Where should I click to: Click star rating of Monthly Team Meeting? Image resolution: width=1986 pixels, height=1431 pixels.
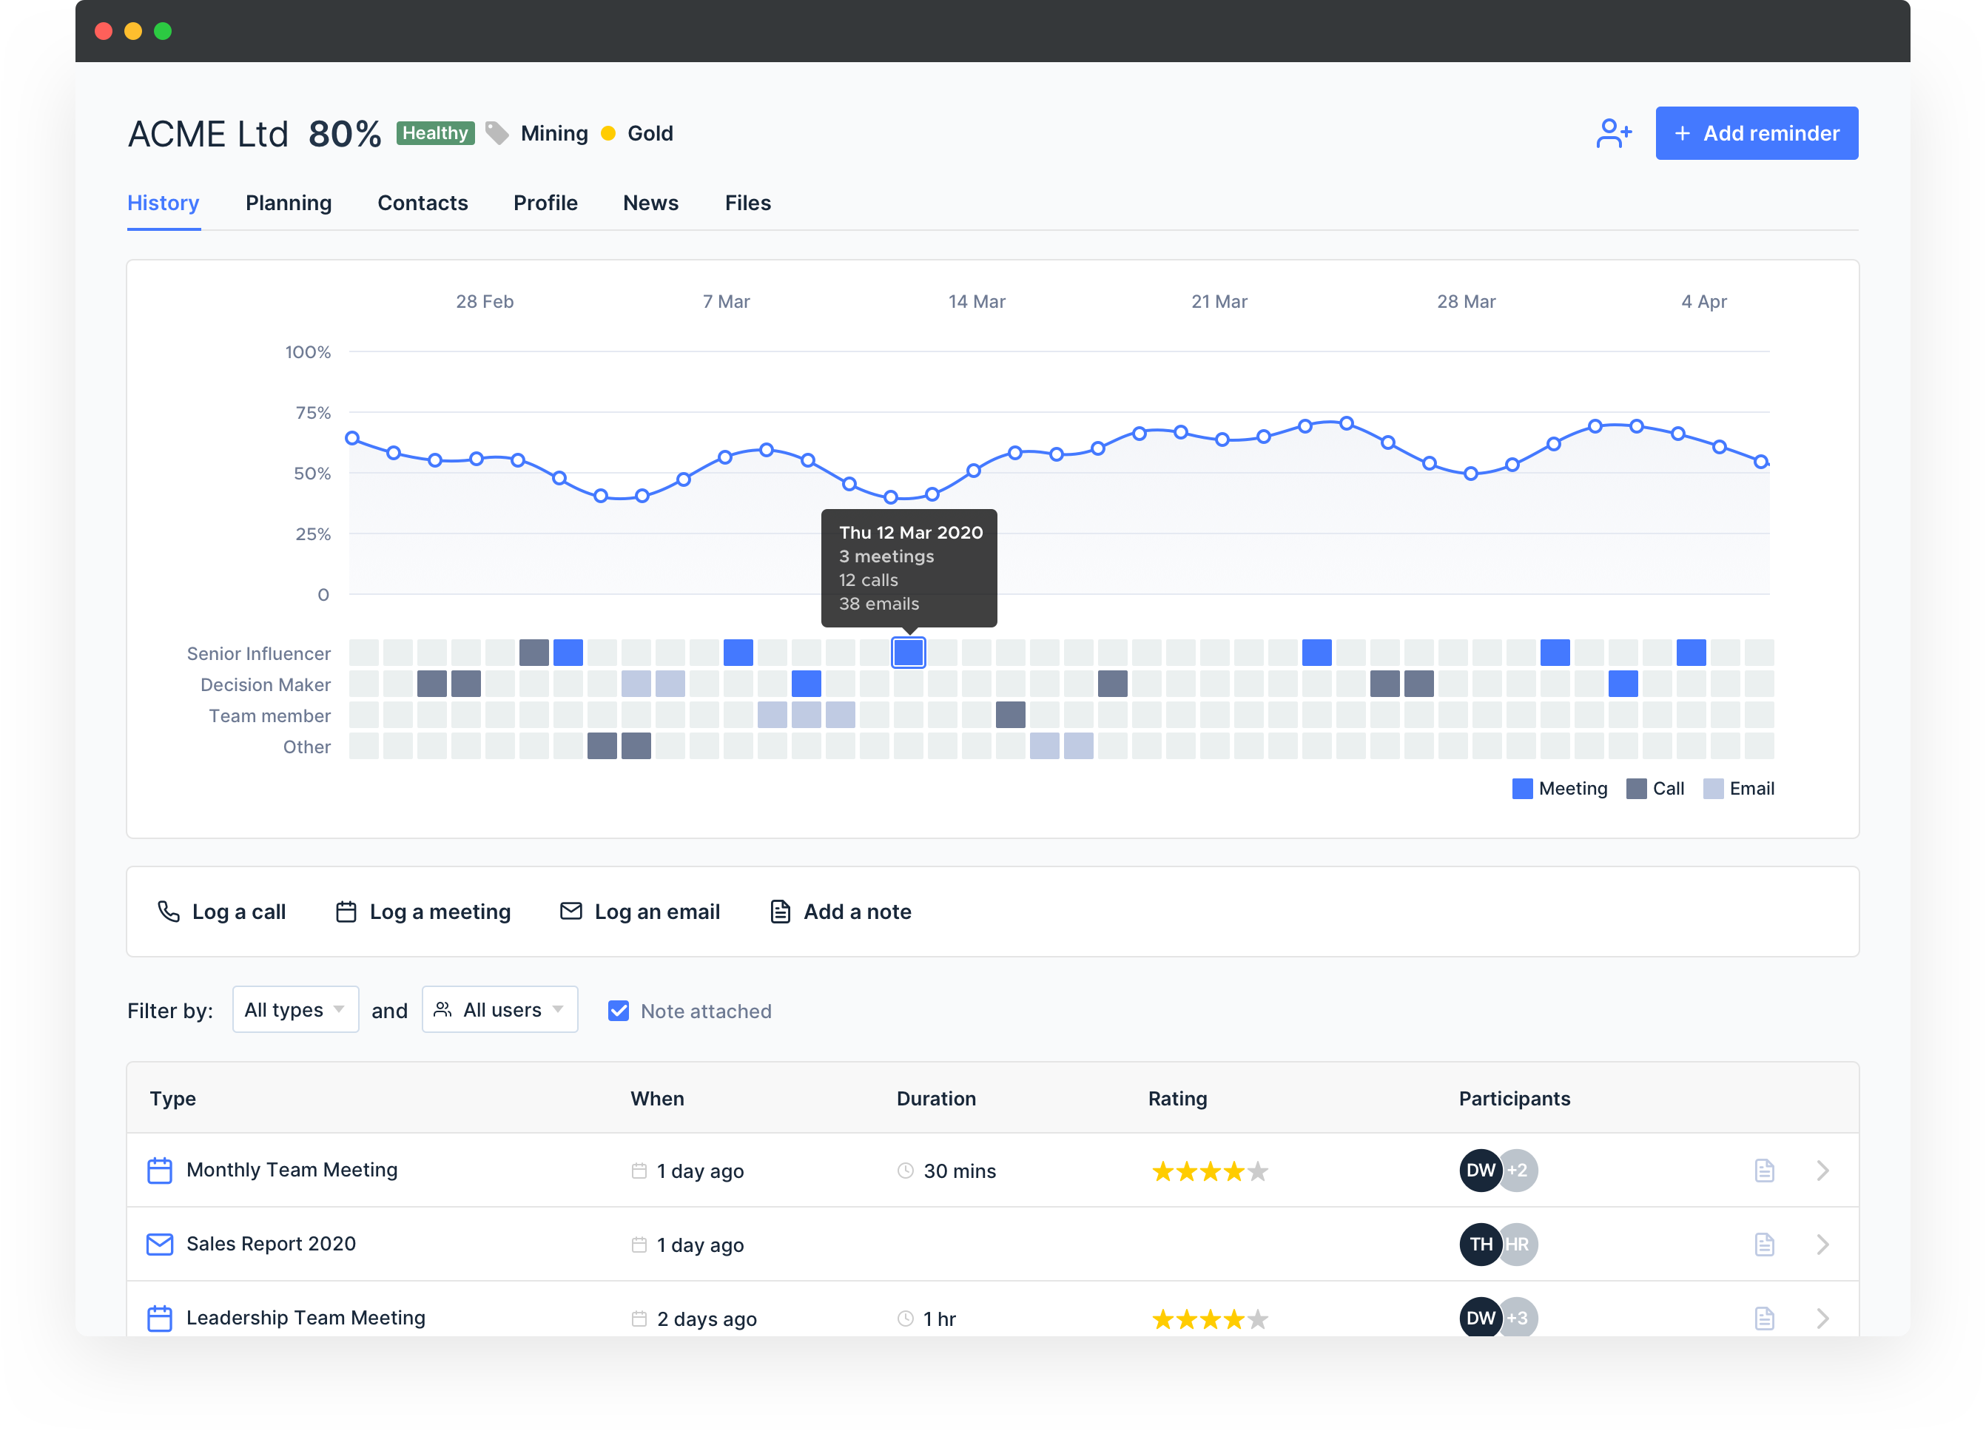click(1209, 1171)
